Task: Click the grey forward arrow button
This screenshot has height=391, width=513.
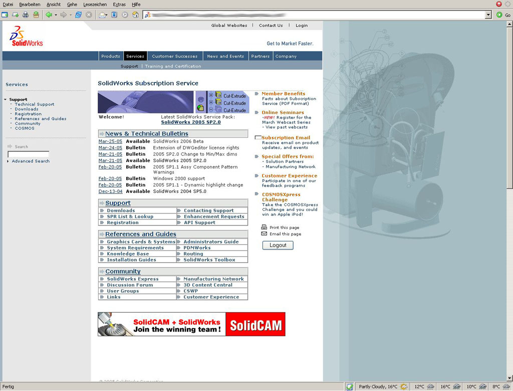Action: [x=64, y=14]
